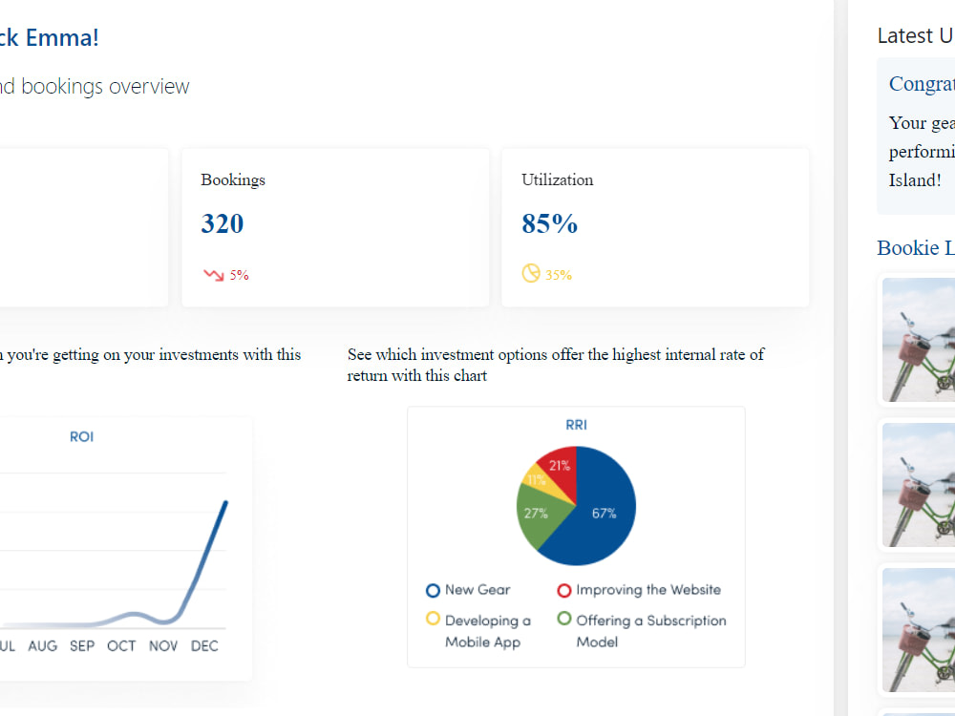Toggle New Gear legend marker
This screenshot has height=716, width=955.
[x=433, y=591]
